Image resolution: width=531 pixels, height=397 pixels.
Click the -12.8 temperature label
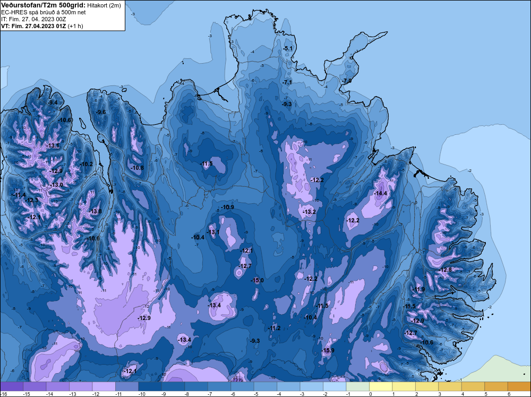pyautogui.click(x=445, y=270)
